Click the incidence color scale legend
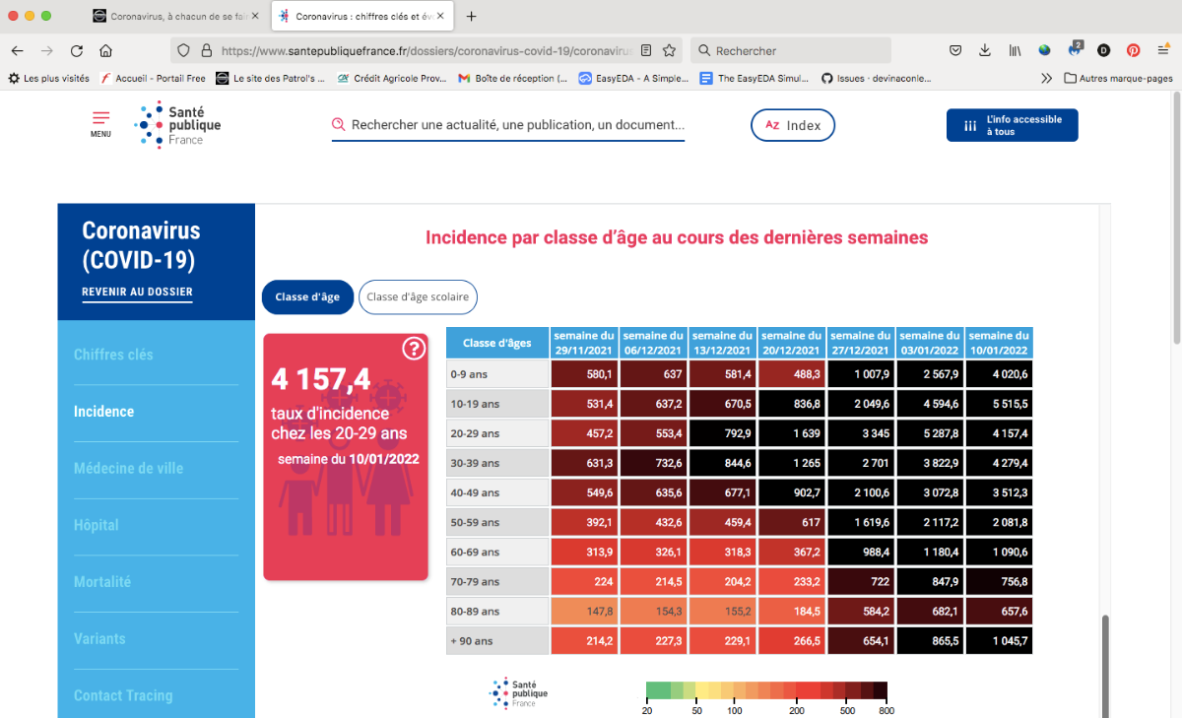This screenshot has height=718, width=1182. [x=766, y=690]
